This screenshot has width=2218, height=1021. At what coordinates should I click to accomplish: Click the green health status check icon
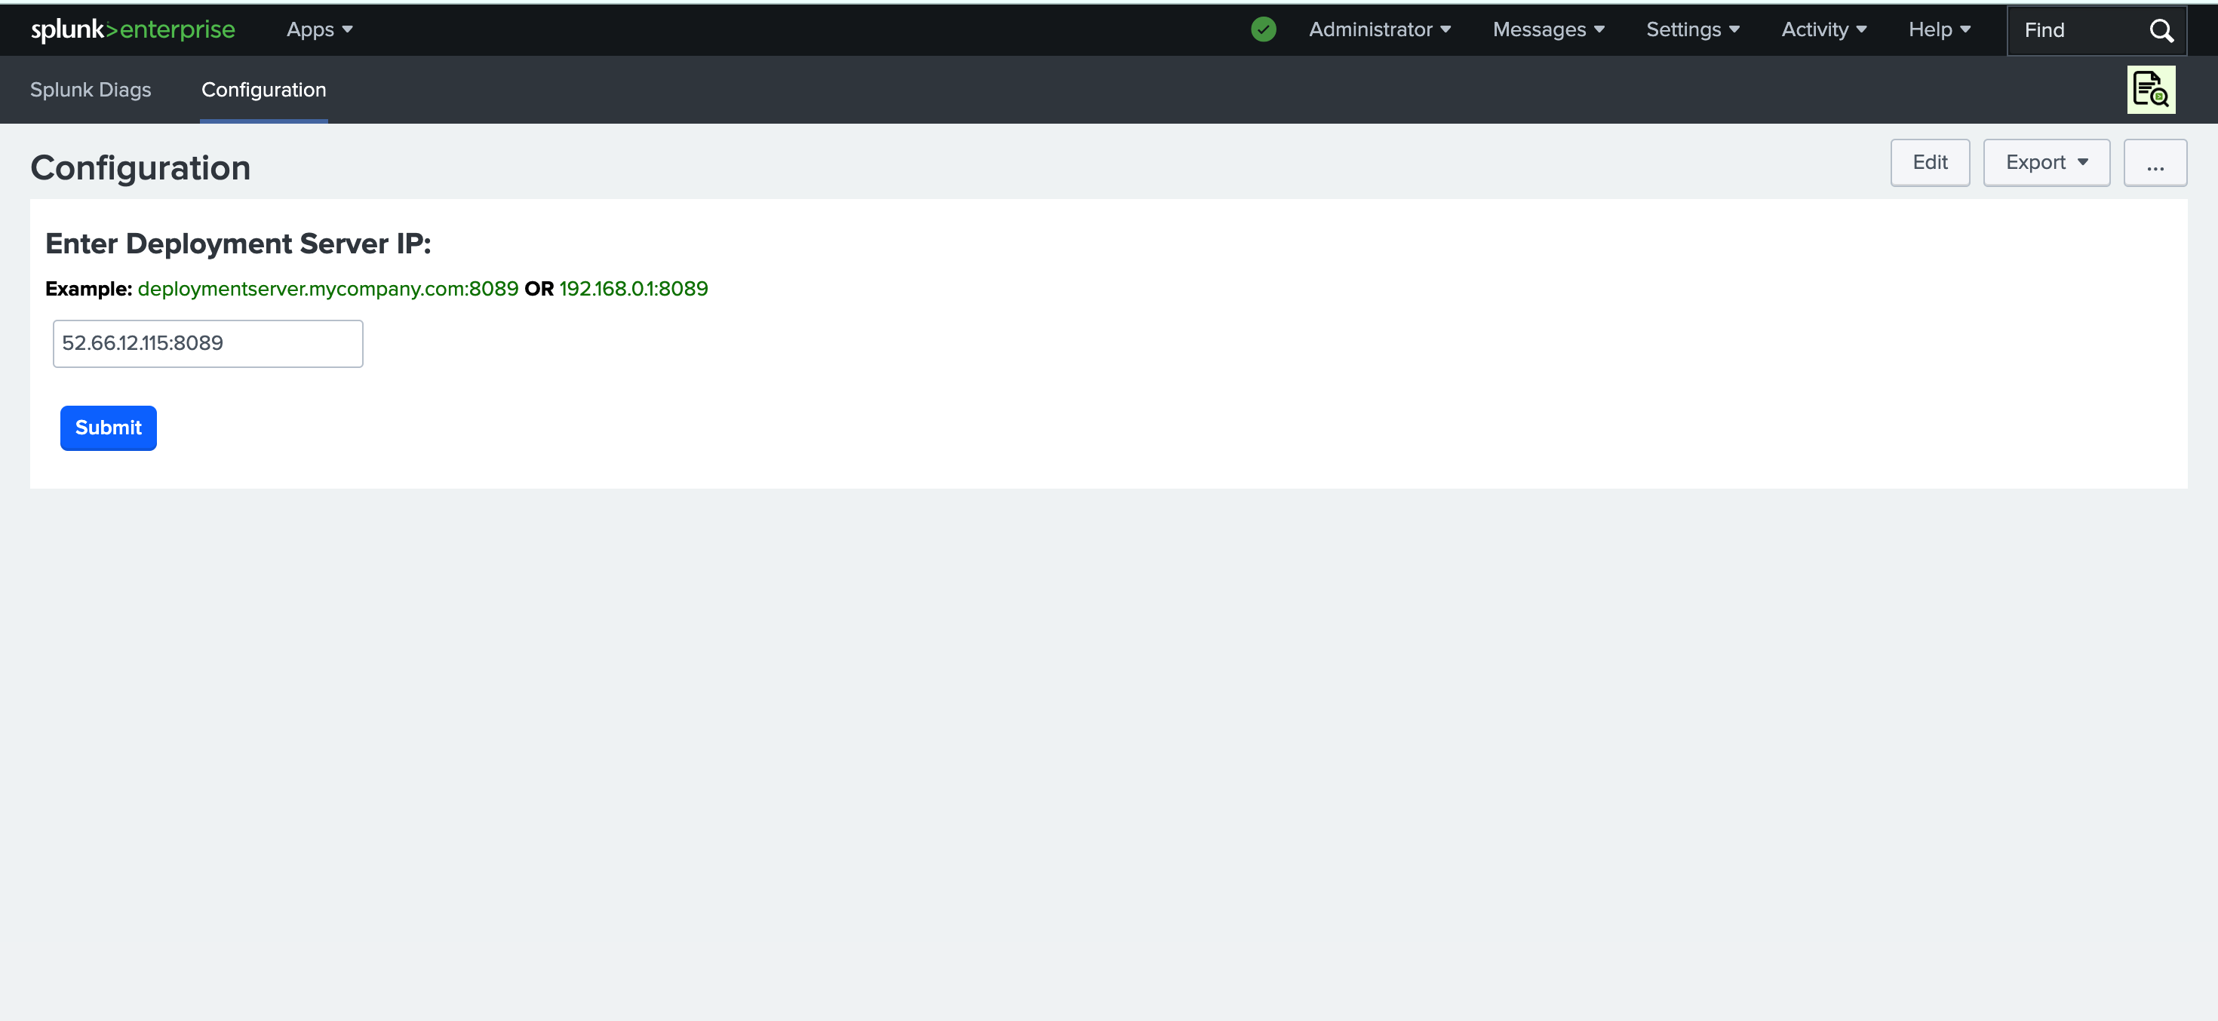[x=1263, y=30]
